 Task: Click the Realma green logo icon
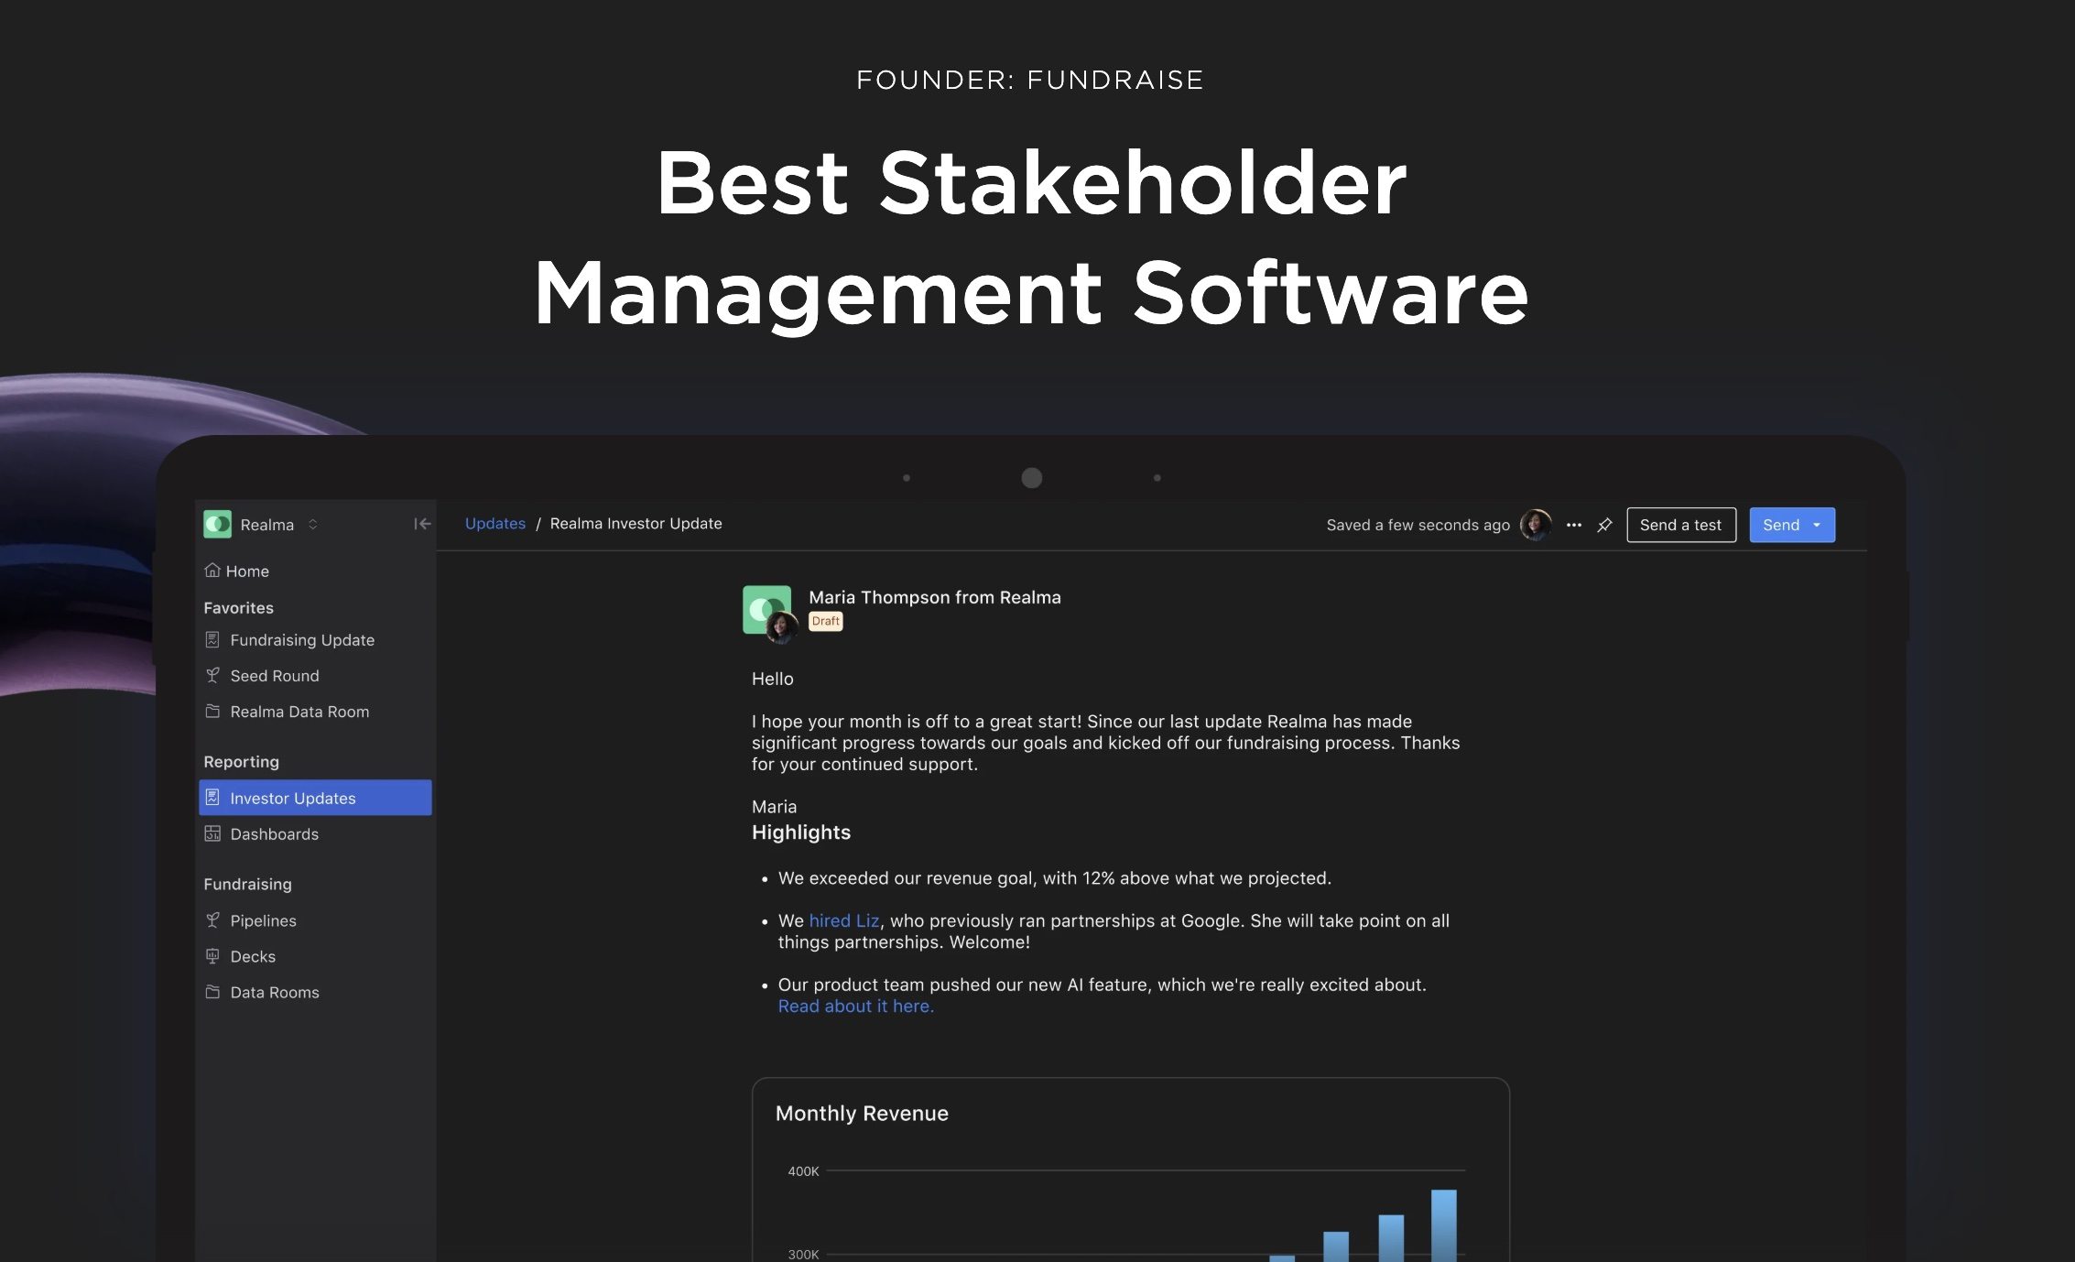217,524
